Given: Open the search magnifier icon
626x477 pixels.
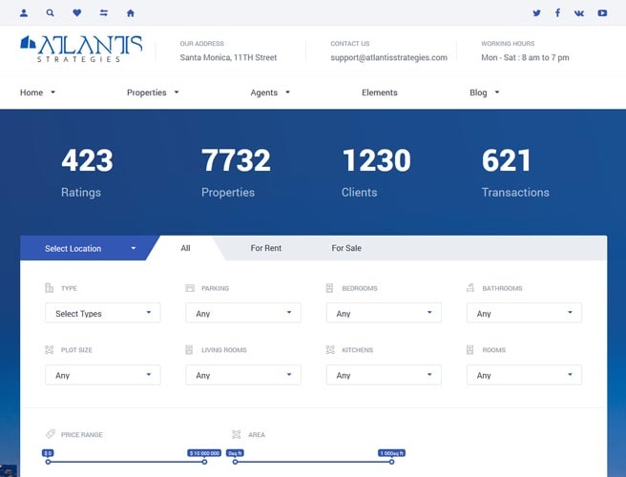Looking at the screenshot, I should click(x=50, y=13).
